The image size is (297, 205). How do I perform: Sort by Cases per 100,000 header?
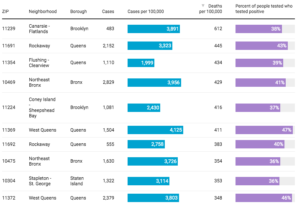pos(146,11)
